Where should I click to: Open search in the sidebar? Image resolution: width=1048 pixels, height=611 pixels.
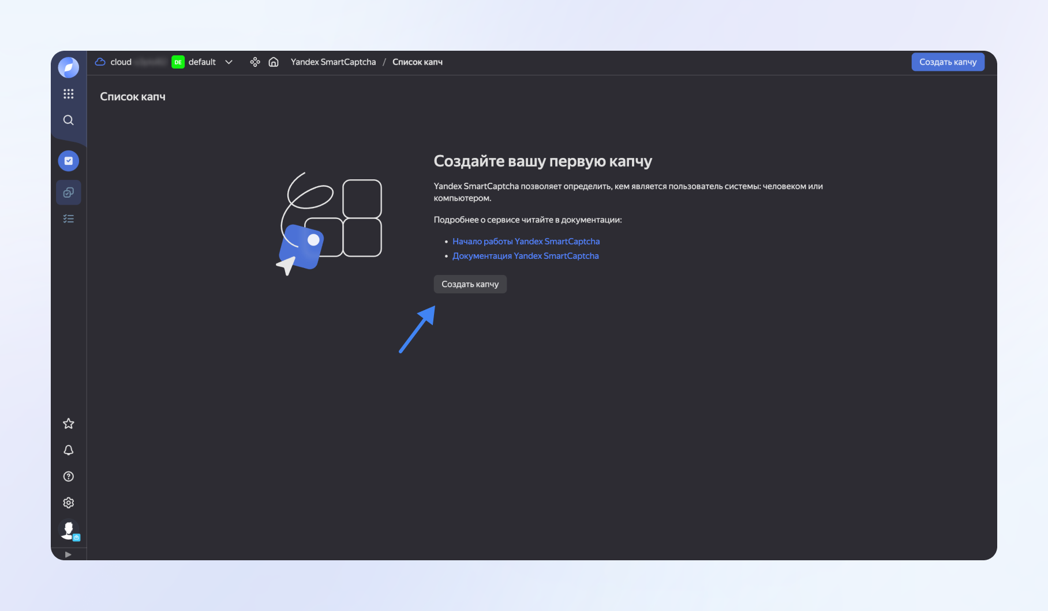point(68,120)
